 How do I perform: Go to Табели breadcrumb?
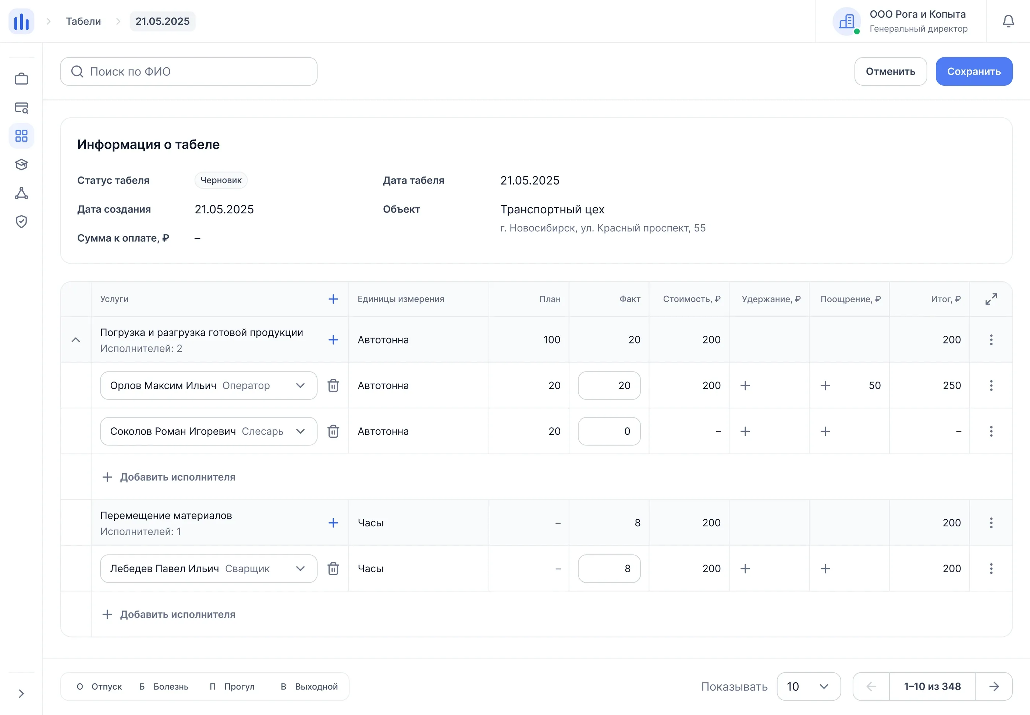(x=84, y=21)
